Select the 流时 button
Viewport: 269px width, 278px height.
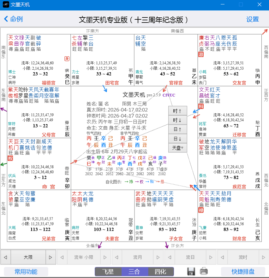click(x=243, y=257)
